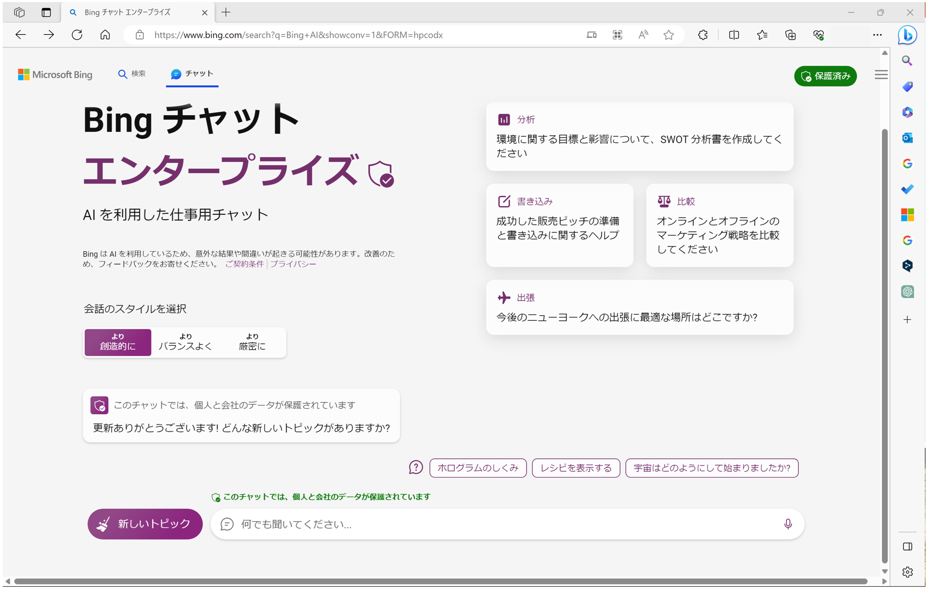
Task: Toggle sidebar auto-hide panel icon
Action: click(x=907, y=547)
